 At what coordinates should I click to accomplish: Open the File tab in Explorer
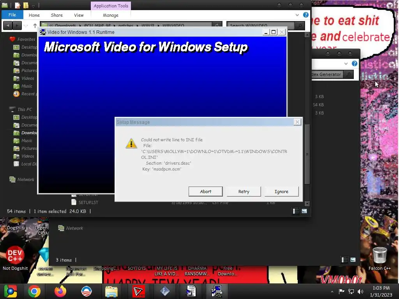[x=12, y=15]
